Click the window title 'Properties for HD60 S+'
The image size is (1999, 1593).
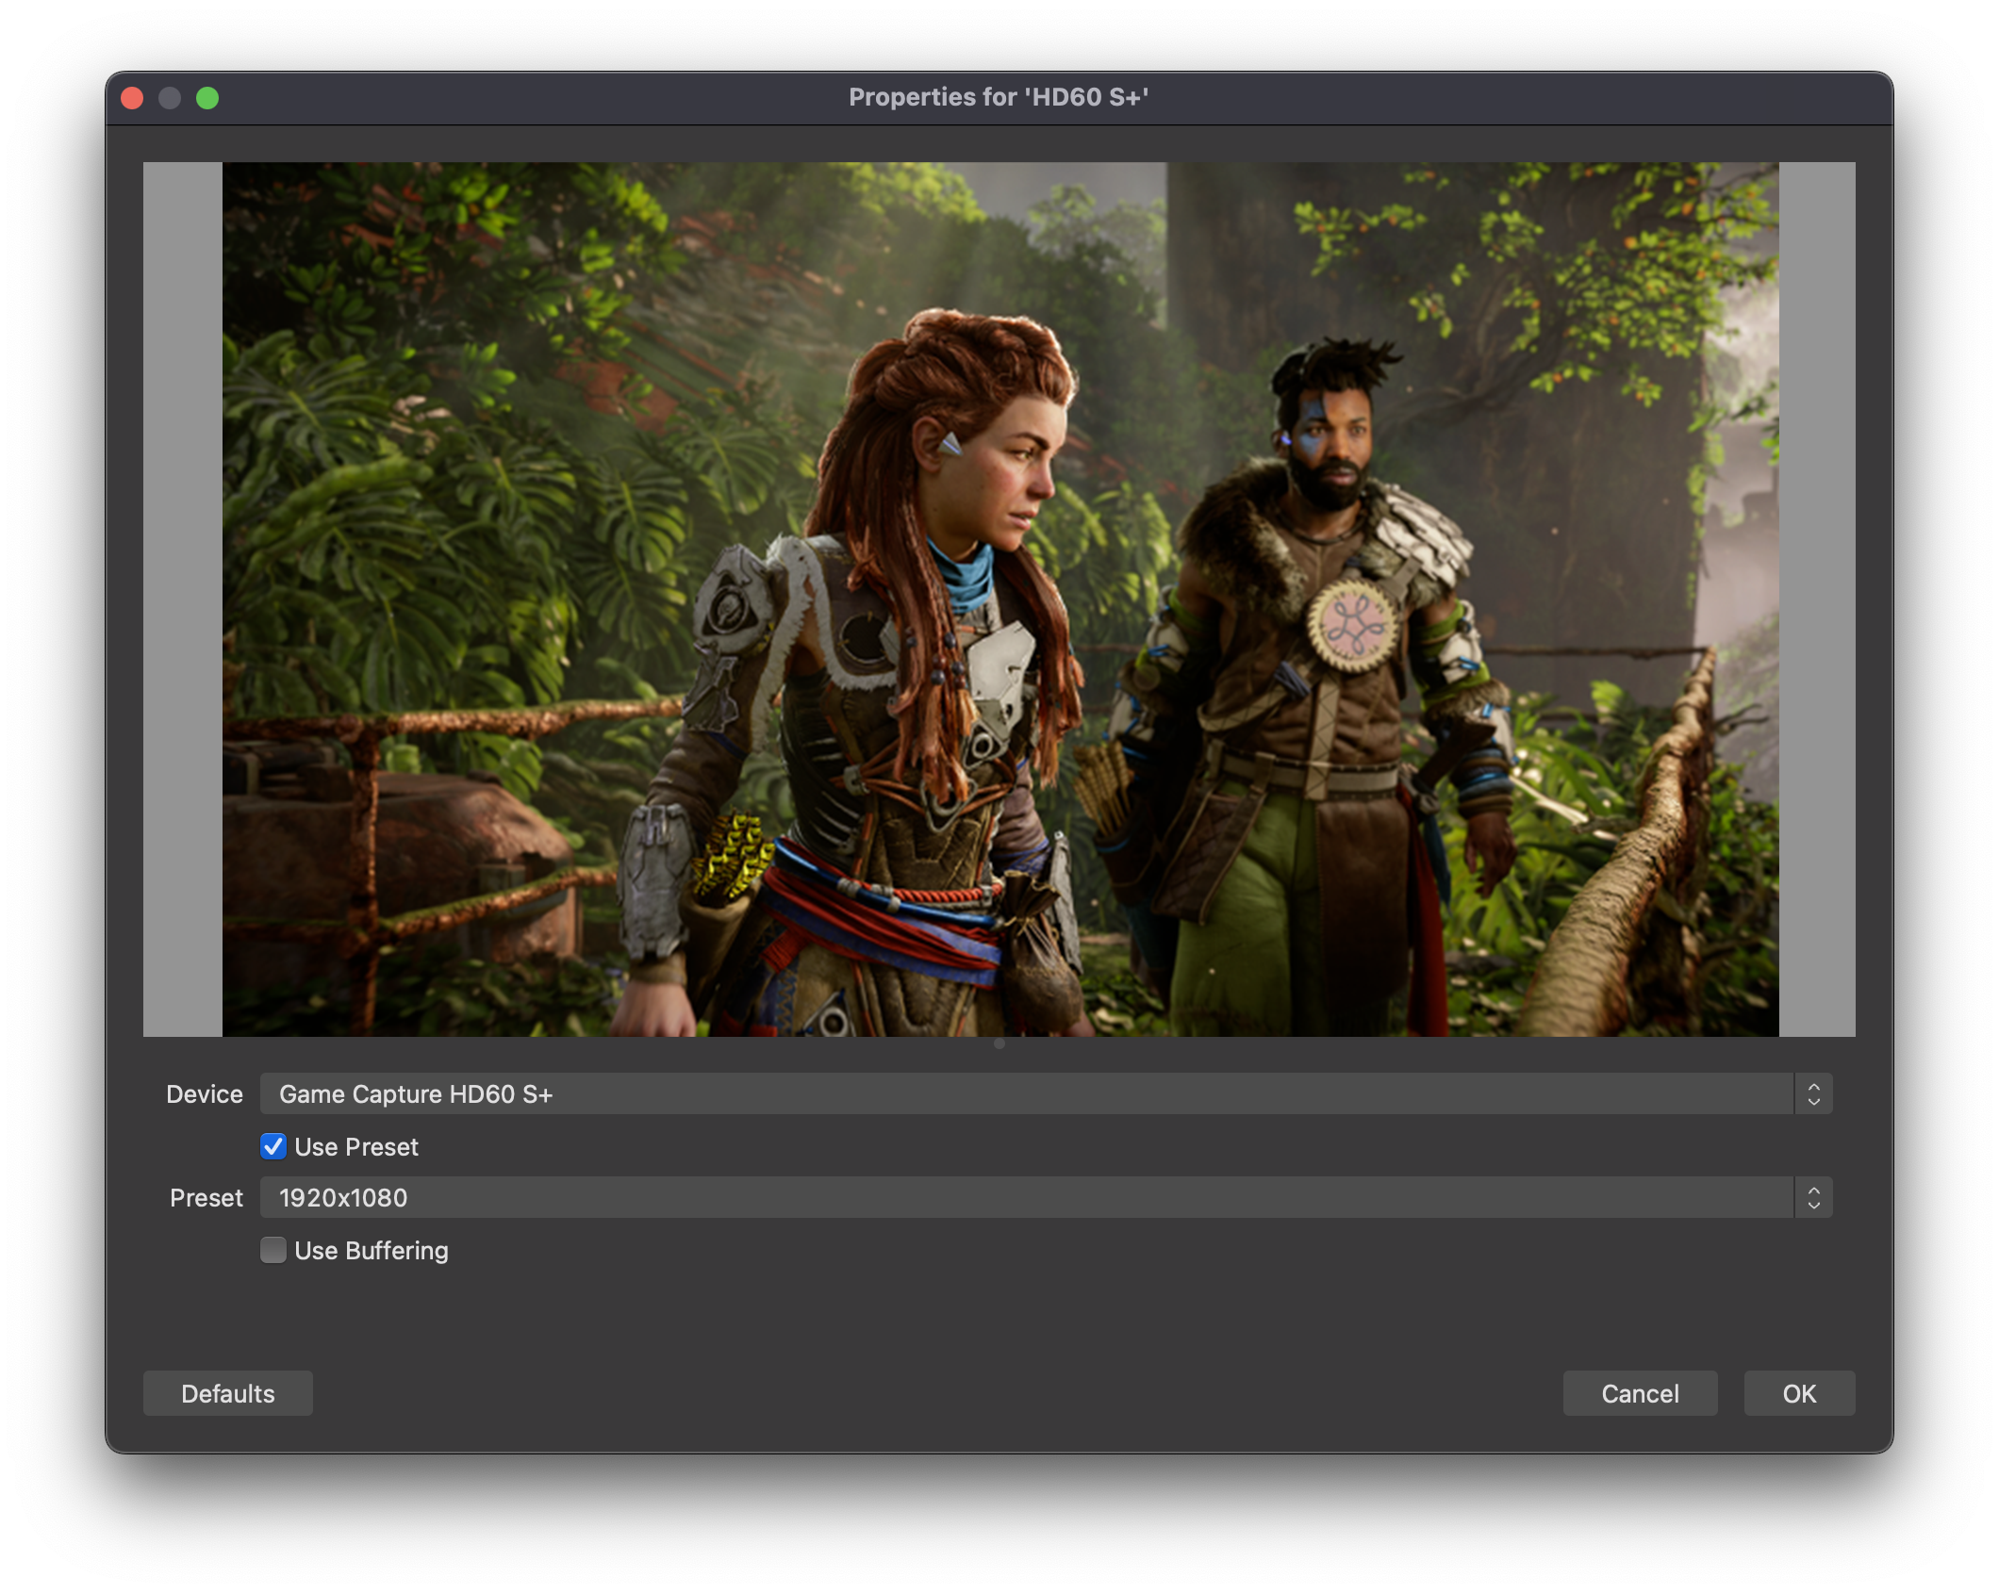999,97
